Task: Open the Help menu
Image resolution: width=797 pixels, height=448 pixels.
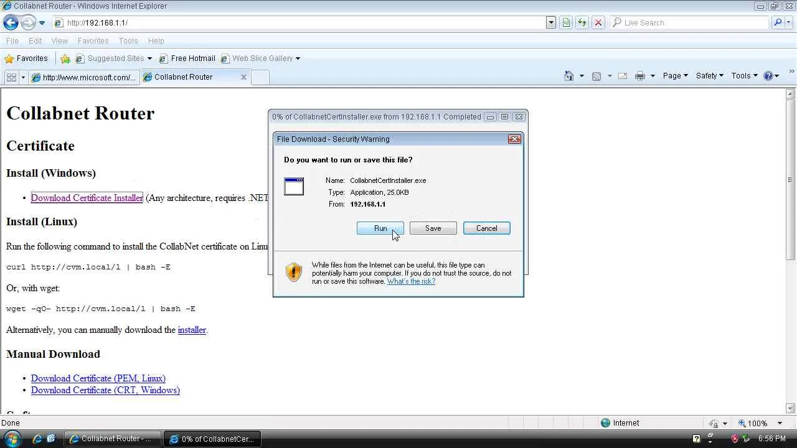Action: coord(156,41)
